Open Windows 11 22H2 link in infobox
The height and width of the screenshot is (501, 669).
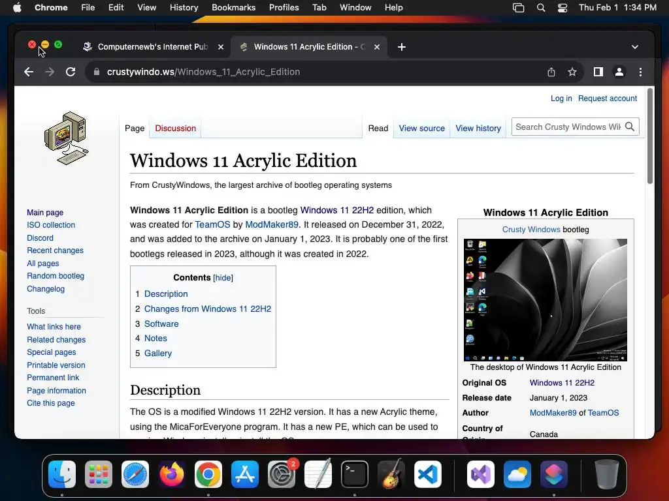tap(562, 383)
